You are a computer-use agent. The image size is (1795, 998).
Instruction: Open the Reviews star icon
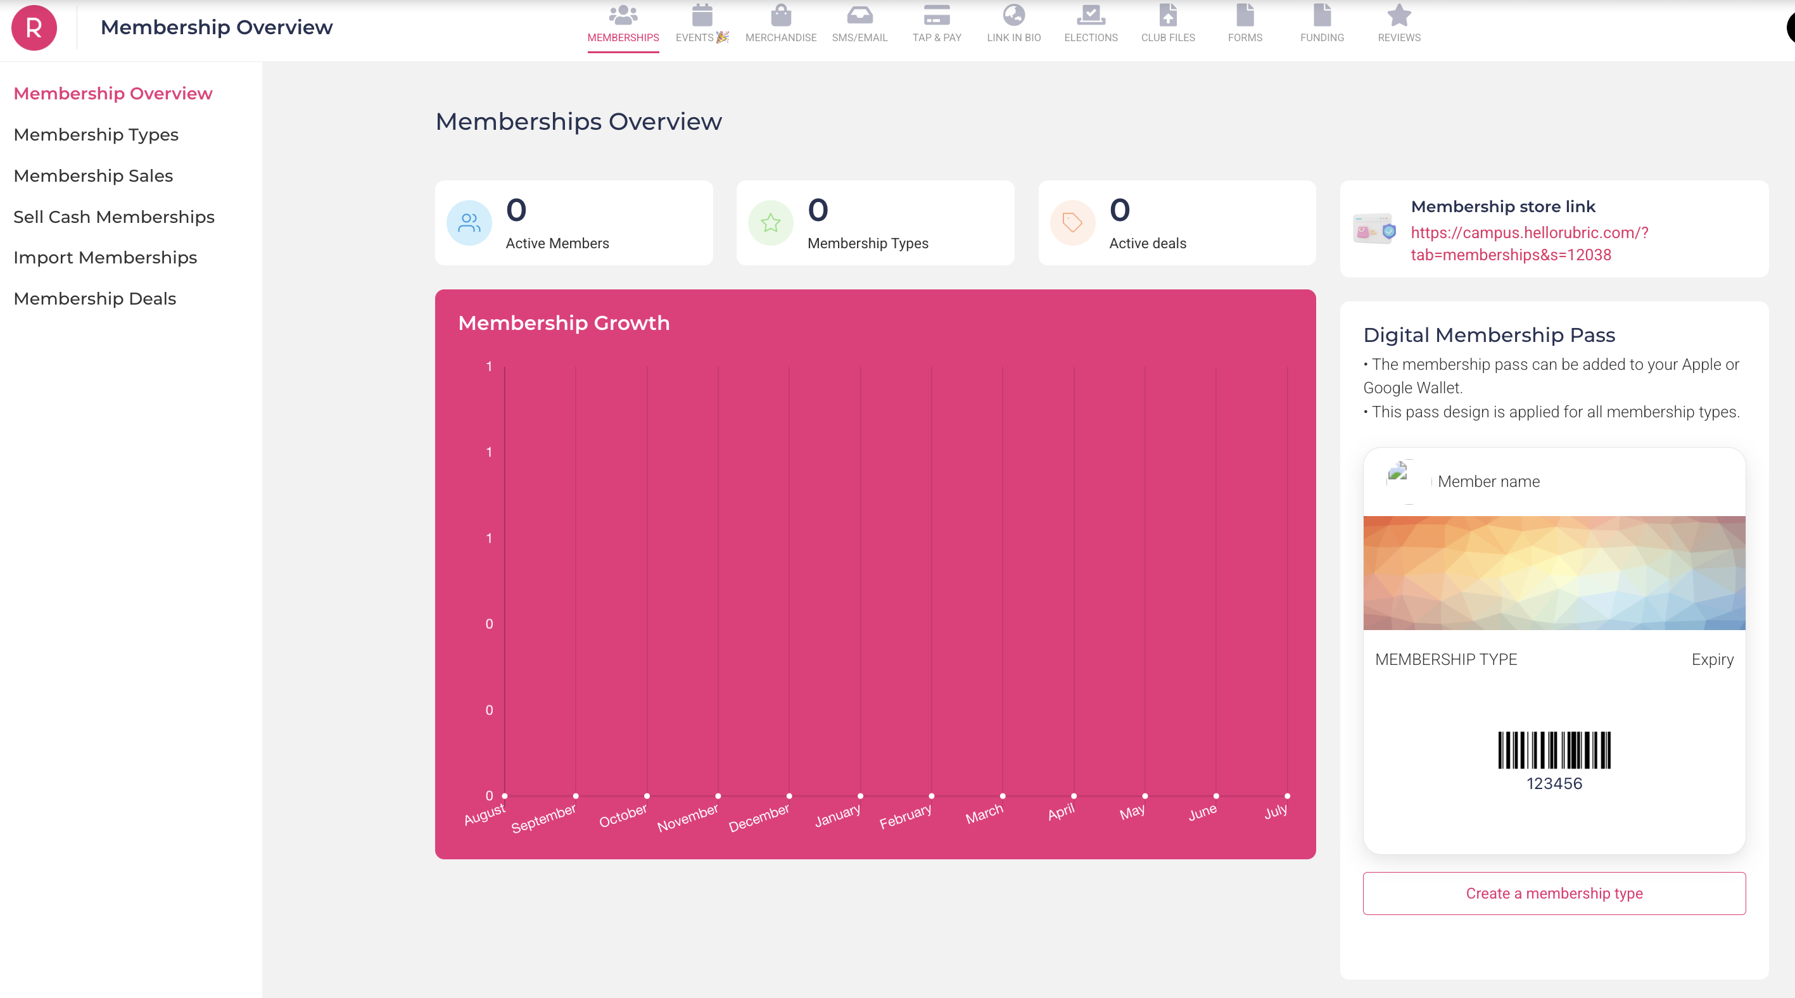coord(1399,15)
